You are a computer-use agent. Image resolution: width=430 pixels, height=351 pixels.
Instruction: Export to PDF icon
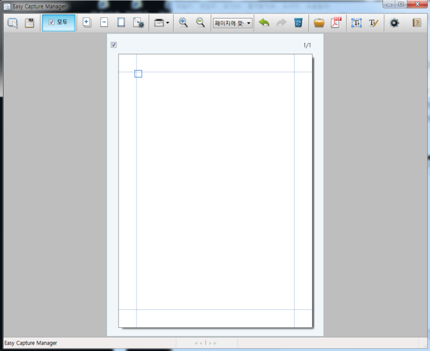[x=336, y=23]
